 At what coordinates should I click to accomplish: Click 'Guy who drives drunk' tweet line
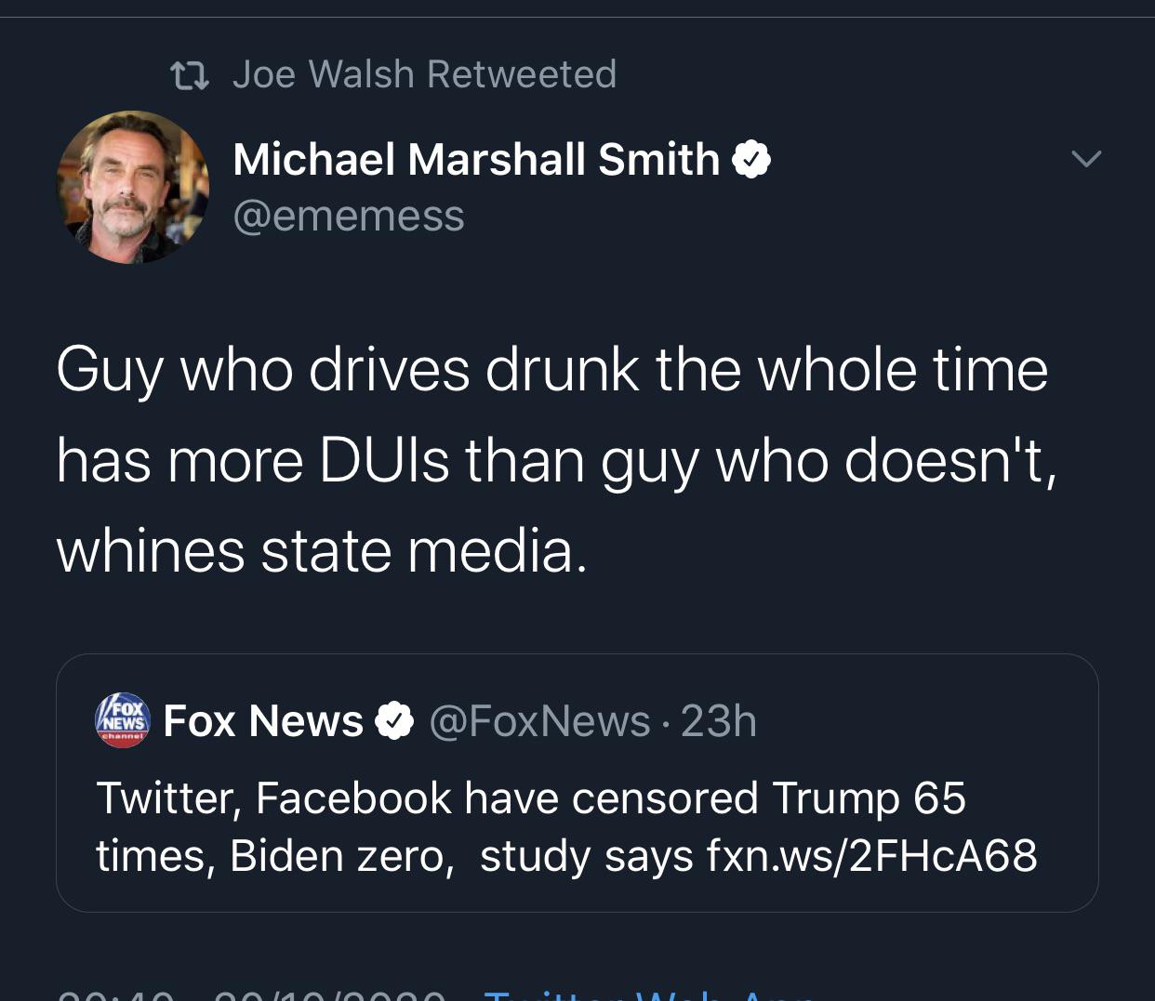[x=552, y=370]
